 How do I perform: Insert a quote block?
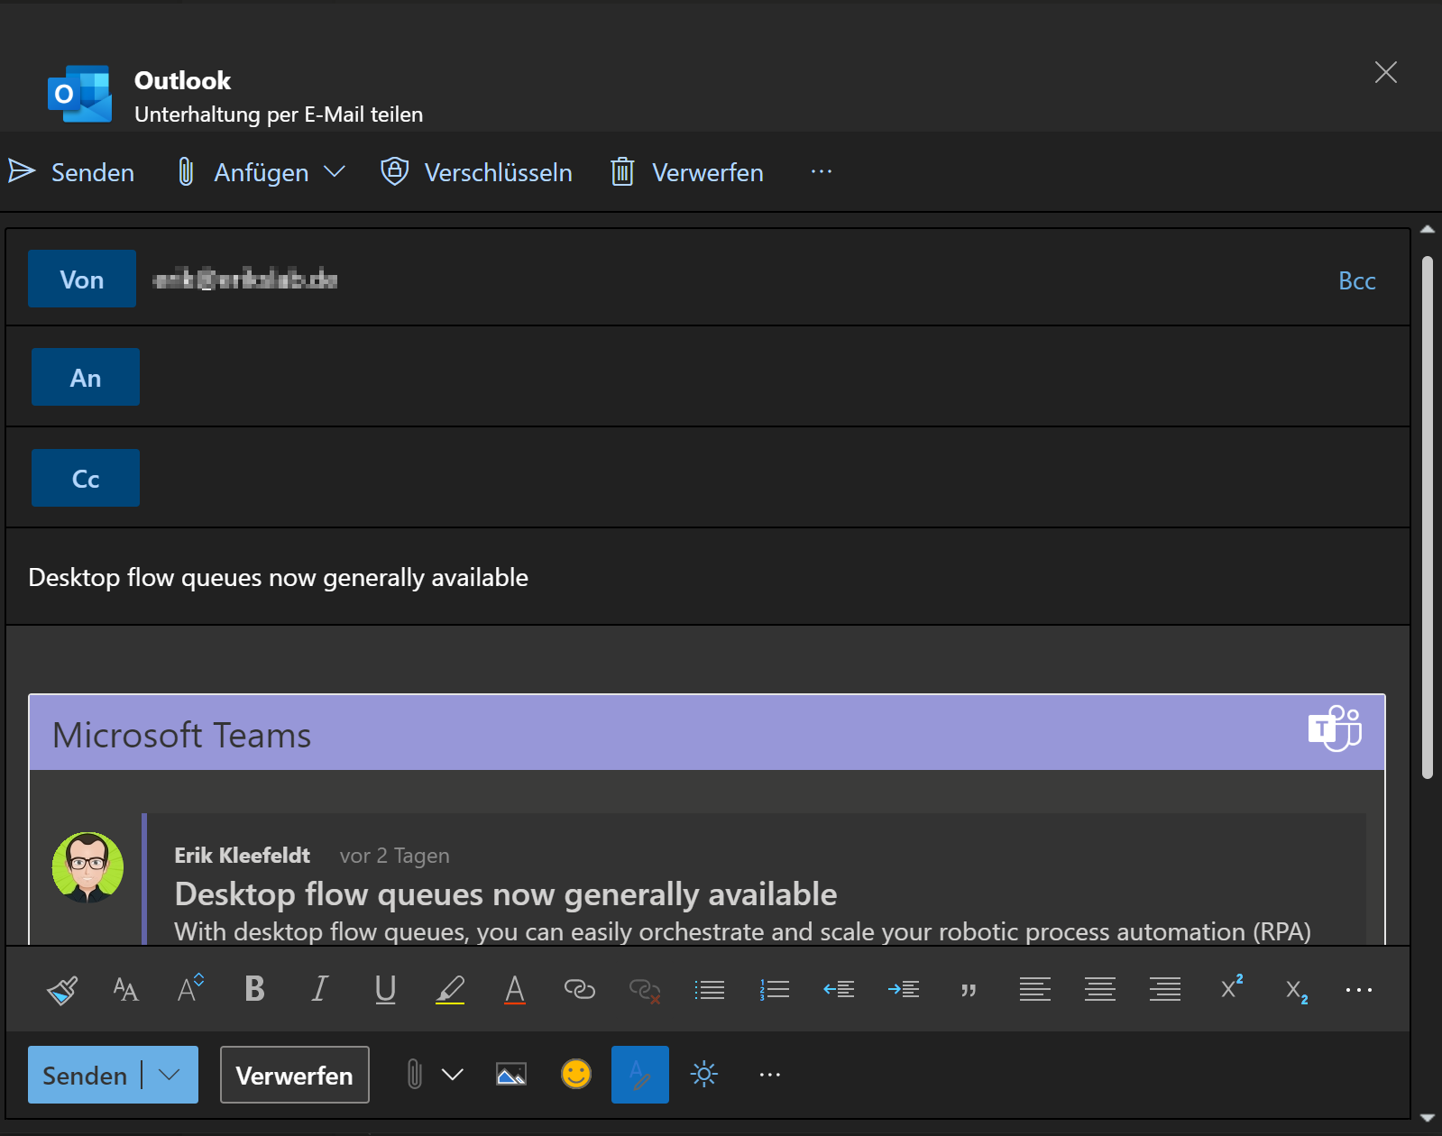point(969,990)
